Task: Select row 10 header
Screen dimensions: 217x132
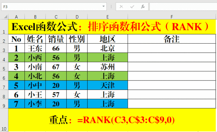Action: pos(4,120)
